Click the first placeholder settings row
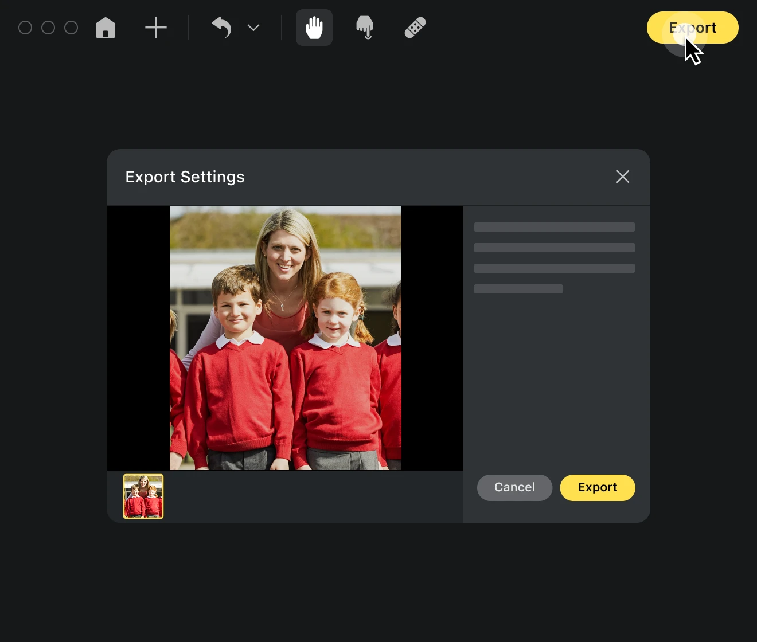This screenshot has width=757, height=642. point(555,227)
